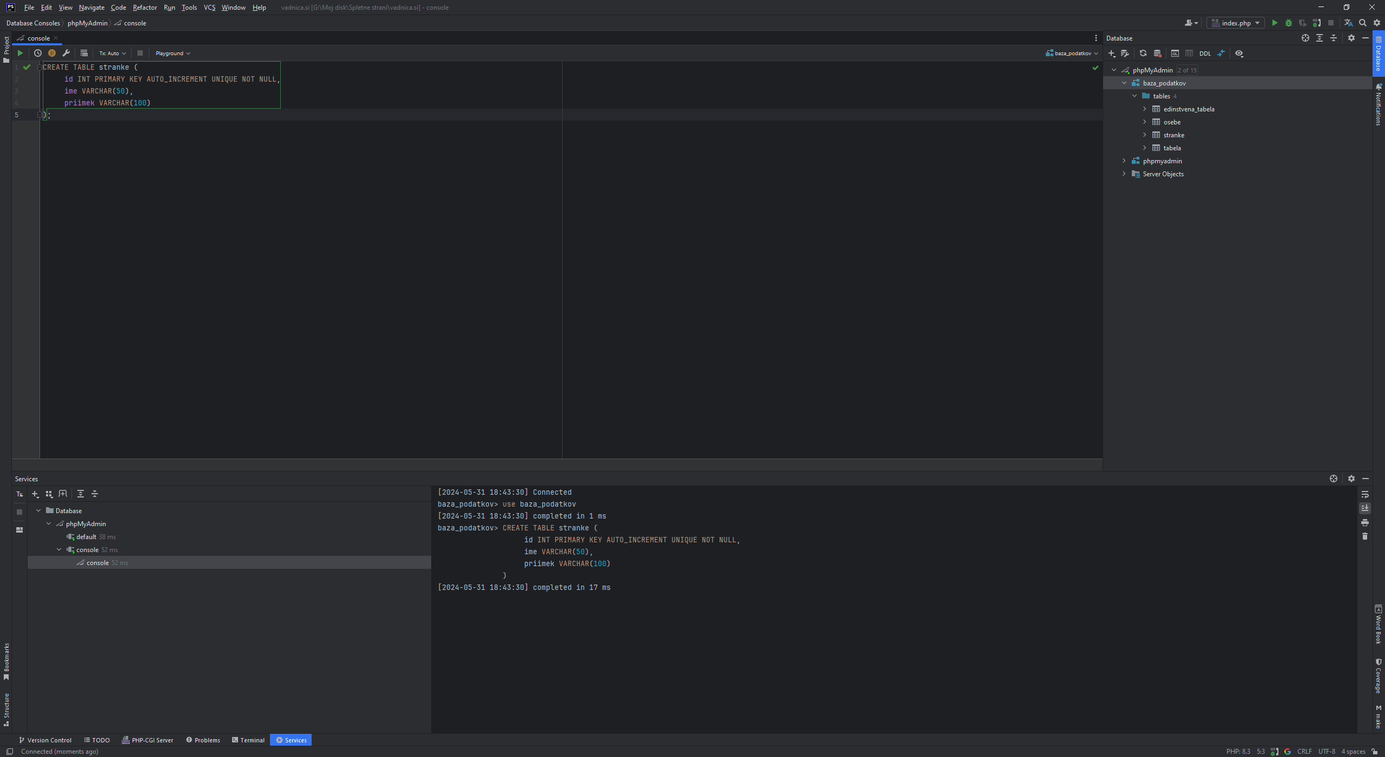This screenshot has height=757, width=1385.
Task: Toggle scroll to end in Services output
Action: (x=1365, y=508)
